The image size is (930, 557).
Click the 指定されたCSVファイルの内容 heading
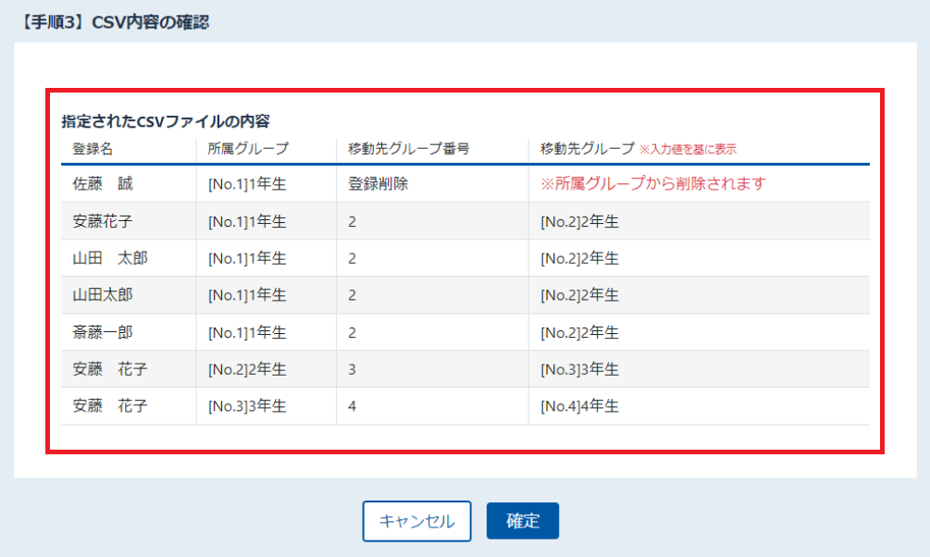coord(166,121)
